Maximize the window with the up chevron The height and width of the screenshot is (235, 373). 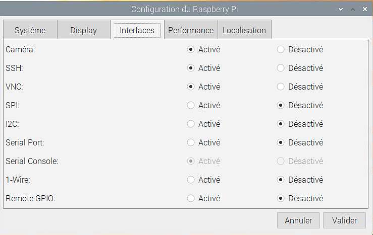pyautogui.click(x=353, y=10)
